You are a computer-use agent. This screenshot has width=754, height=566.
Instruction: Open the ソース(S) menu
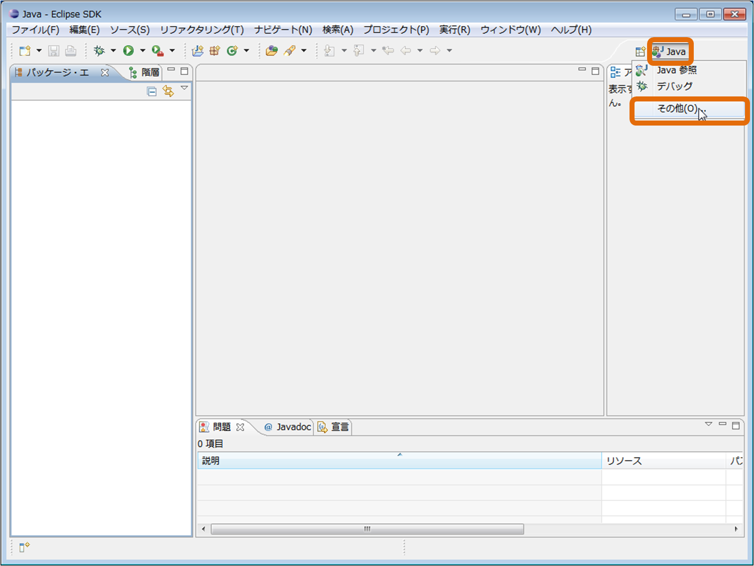(x=130, y=30)
